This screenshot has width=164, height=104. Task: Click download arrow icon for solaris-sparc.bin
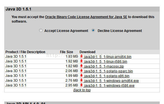(81, 71)
